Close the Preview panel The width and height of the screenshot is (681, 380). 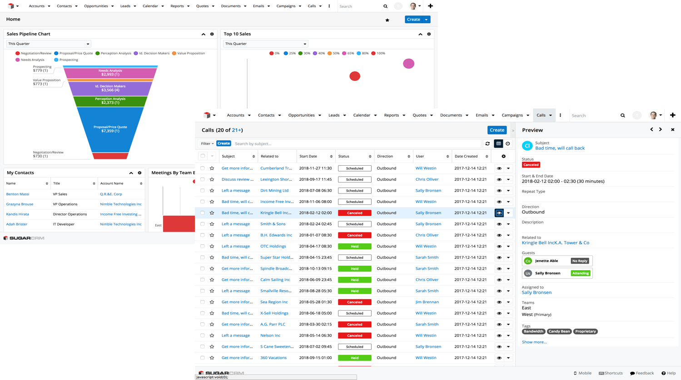pos(673,130)
